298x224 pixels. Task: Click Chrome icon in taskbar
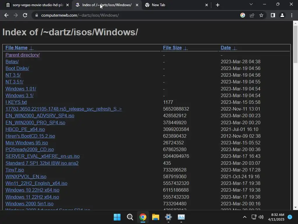[143, 217]
